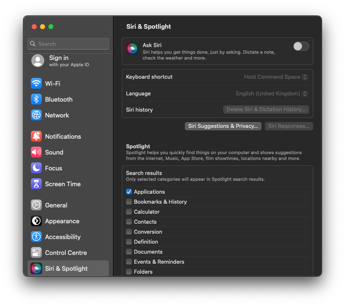Image resolution: width=345 pixels, height=307 pixels.
Task: Check the Contacts checkbox
Action: [x=129, y=222]
